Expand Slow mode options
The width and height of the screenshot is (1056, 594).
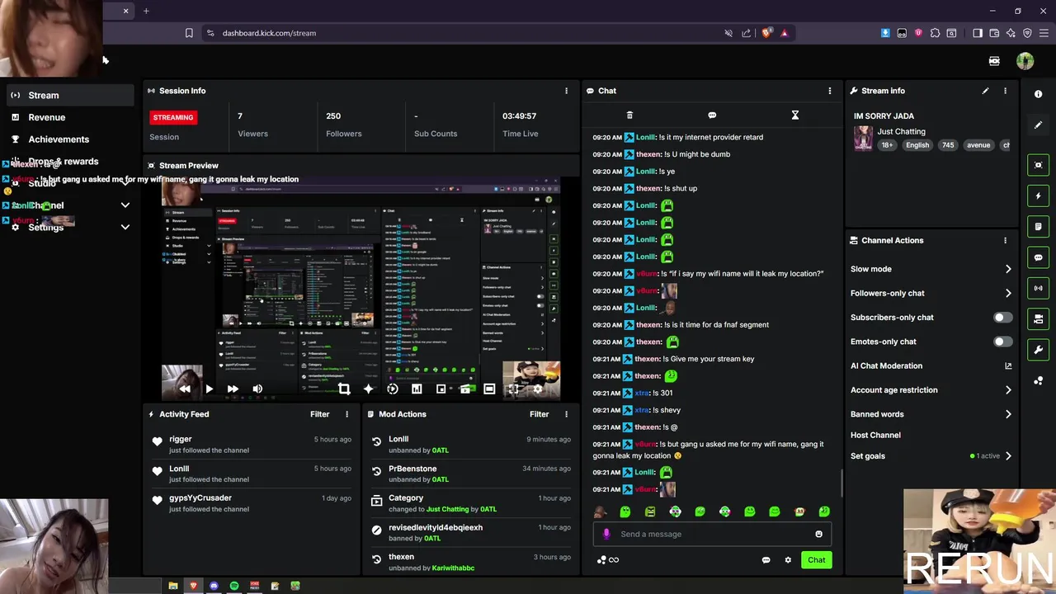[x=1008, y=269]
